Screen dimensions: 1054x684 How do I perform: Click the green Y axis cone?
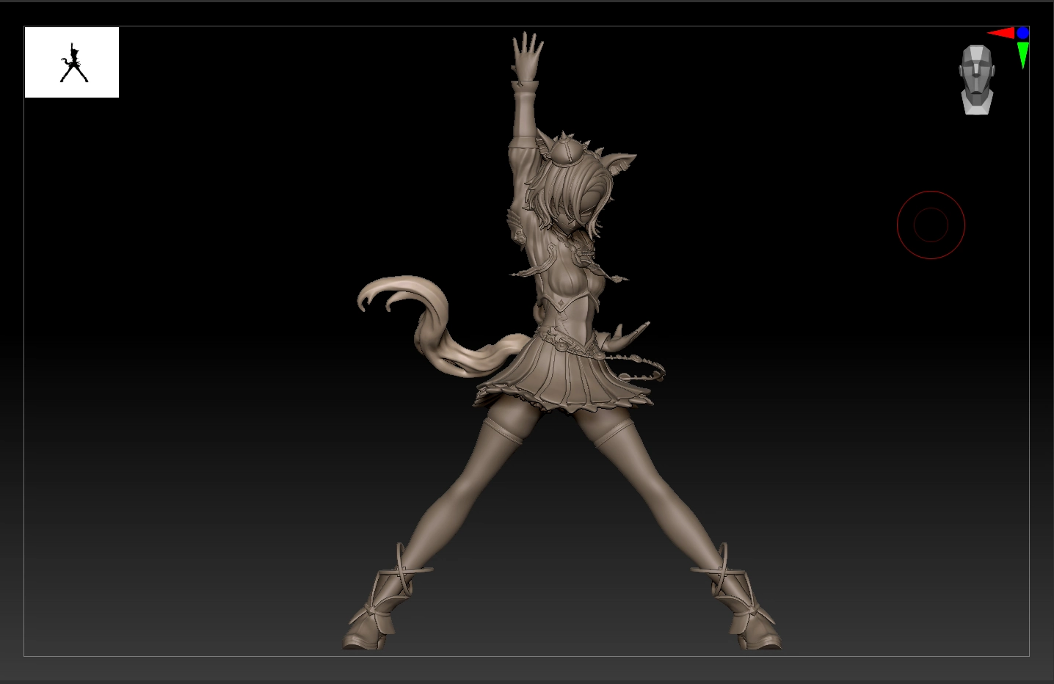(1023, 55)
